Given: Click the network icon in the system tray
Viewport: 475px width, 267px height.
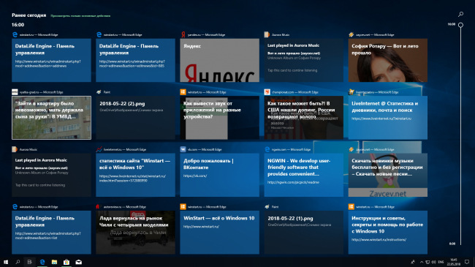Looking at the screenshot, I should [x=427, y=262].
